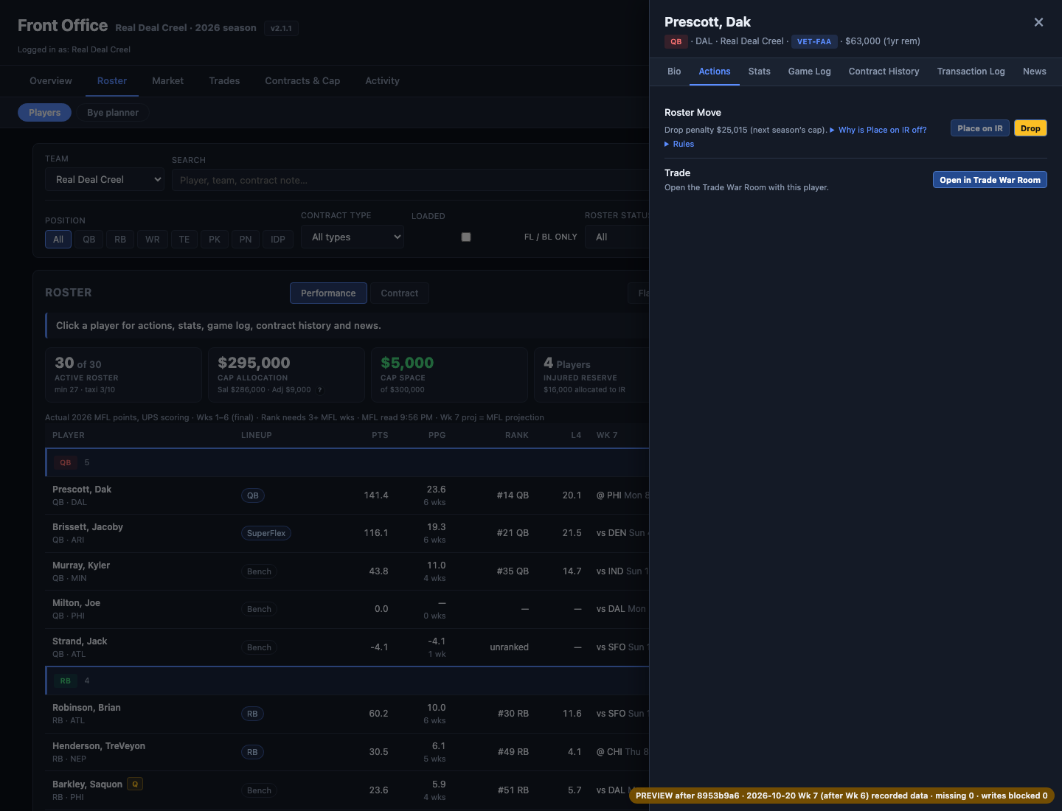Image resolution: width=1062 pixels, height=811 pixels.
Task: Go to the Market tab
Action: click(x=168, y=81)
